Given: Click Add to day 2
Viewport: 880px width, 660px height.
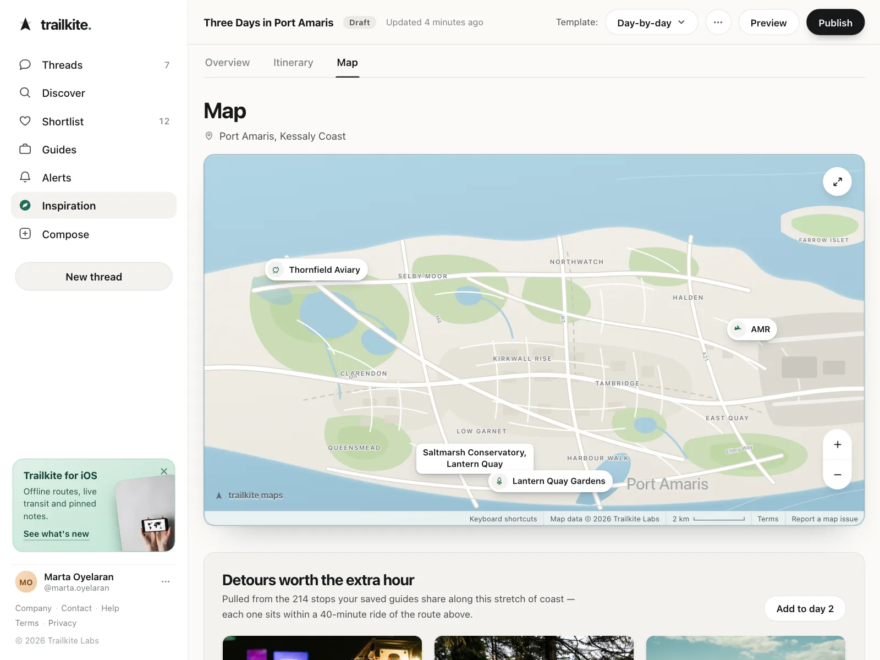Looking at the screenshot, I should [805, 609].
